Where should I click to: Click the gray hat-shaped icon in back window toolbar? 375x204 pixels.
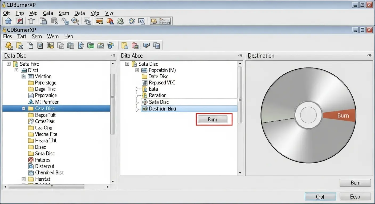click(x=31, y=21)
